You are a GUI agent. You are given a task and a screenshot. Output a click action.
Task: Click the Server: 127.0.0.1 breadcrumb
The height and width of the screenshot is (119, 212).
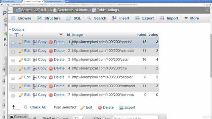[32, 10]
